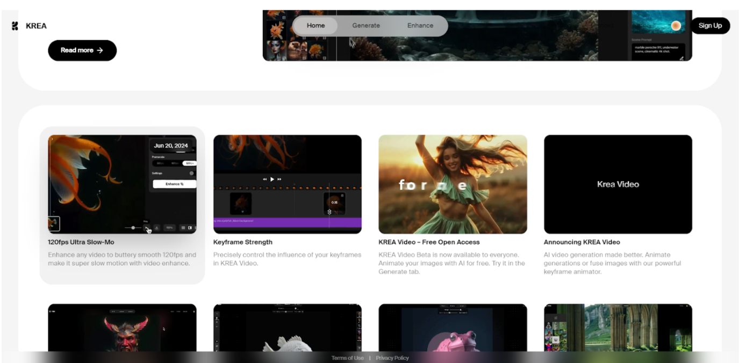Select the download icon in the Slow-Mo preview controls
This screenshot has width=739, height=363.
pos(156,228)
